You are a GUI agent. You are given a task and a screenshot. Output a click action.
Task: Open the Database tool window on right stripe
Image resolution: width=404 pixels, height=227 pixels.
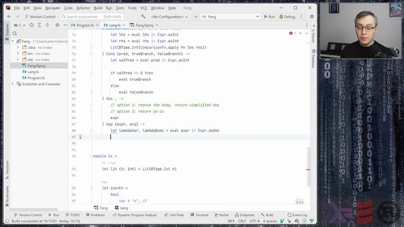point(314,59)
